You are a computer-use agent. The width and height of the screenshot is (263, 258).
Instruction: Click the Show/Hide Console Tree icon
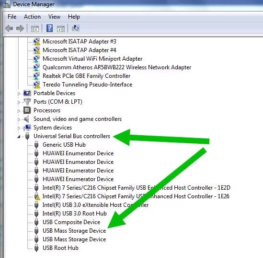[x=35, y=29]
